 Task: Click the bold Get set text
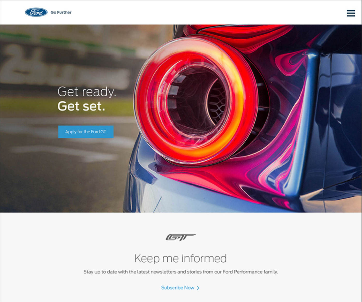pos(81,106)
